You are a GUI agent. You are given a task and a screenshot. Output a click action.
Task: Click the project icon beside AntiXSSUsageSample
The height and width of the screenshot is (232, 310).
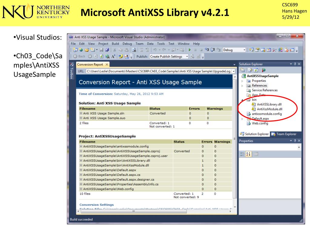[244, 76]
